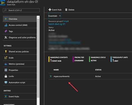Click the Essentials label
132x105 pixels.
click(53, 16)
